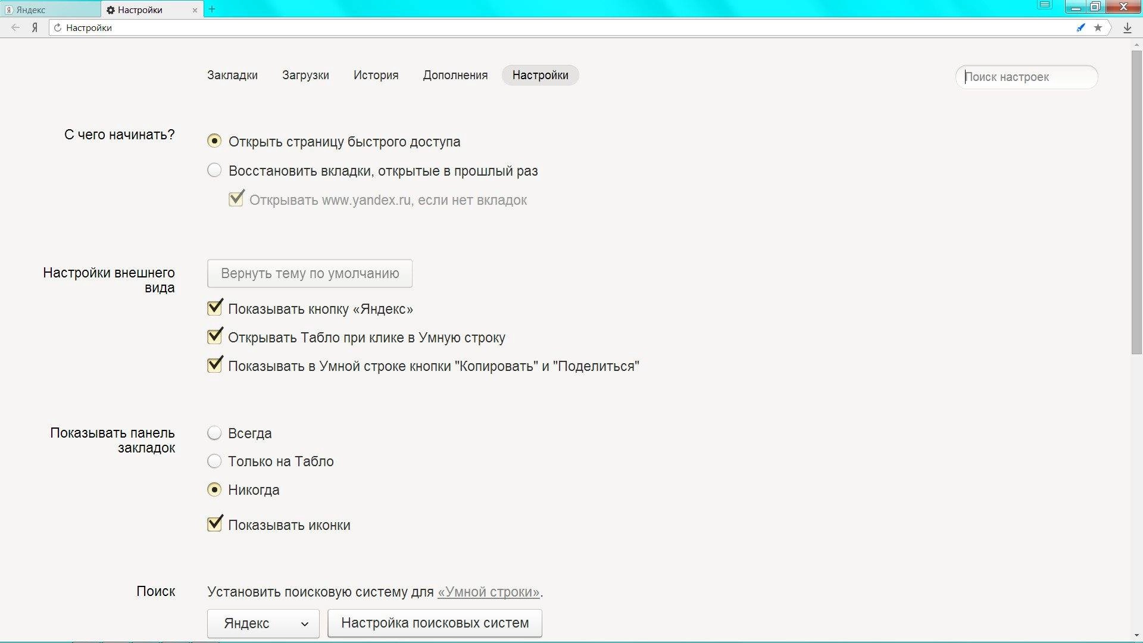Open the Яндекс search engine dropdown
1143x643 pixels.
pyautogui.click(x=263, y=623)
